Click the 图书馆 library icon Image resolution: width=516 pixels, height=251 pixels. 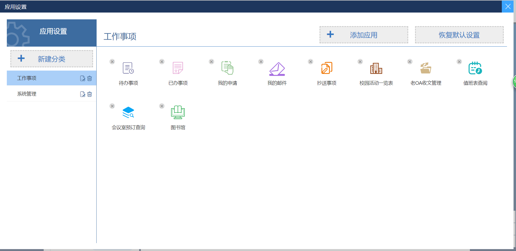[x=178, y=112]
